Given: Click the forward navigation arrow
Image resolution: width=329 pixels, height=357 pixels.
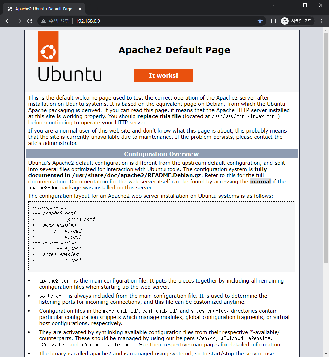Looking at the screenshot, I should pos(19,21).
